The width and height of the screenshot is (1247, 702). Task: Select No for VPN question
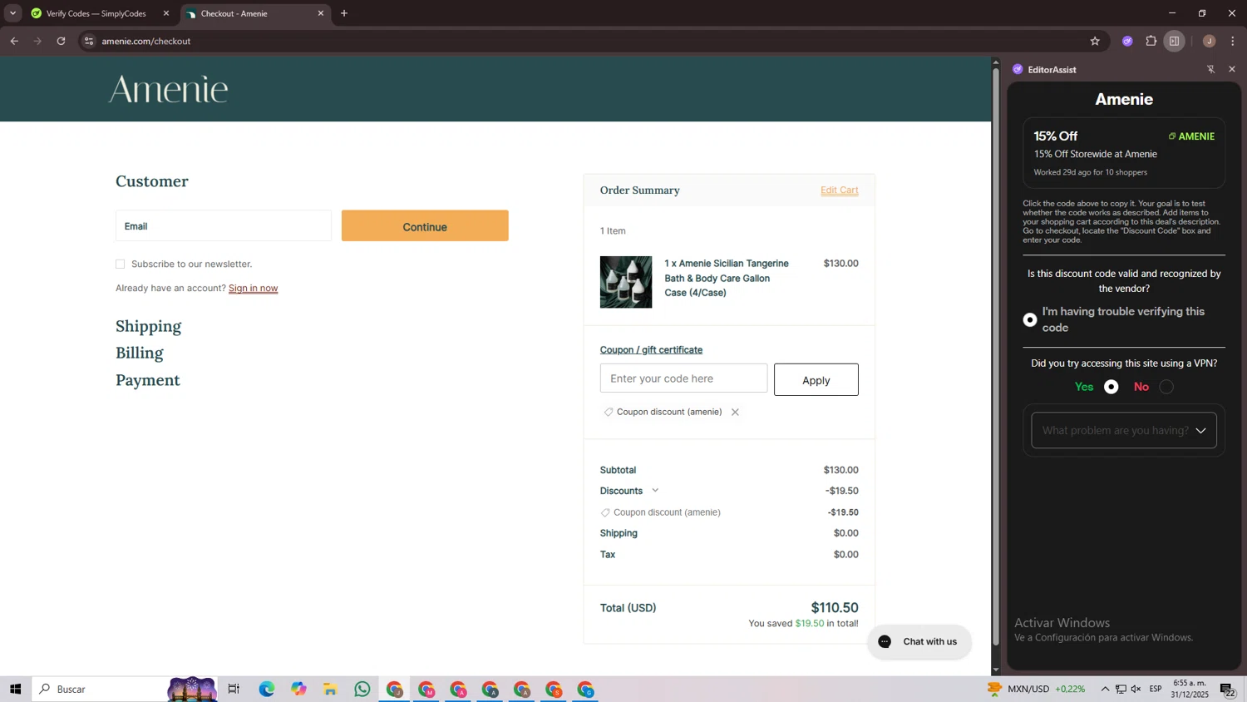tap(1166, 387)
